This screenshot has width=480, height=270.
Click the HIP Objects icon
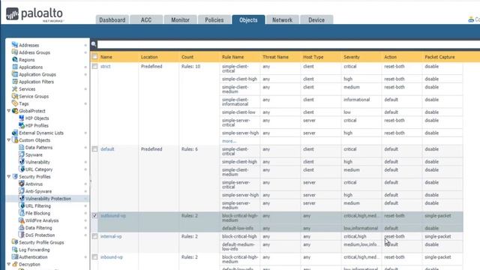pyautogui.click(x=22, y=118)
